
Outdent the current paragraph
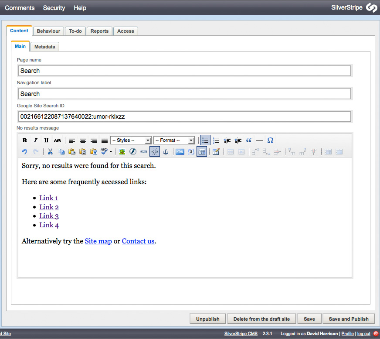(227, 140)
